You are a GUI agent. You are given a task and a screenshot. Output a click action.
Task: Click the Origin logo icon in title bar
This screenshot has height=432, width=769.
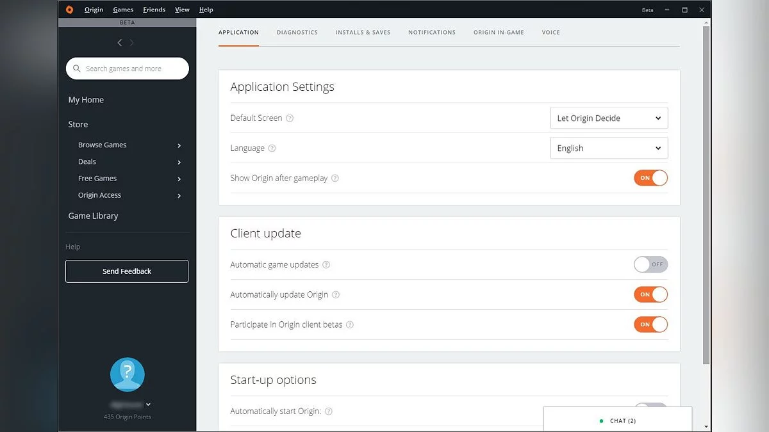(69, 10)
